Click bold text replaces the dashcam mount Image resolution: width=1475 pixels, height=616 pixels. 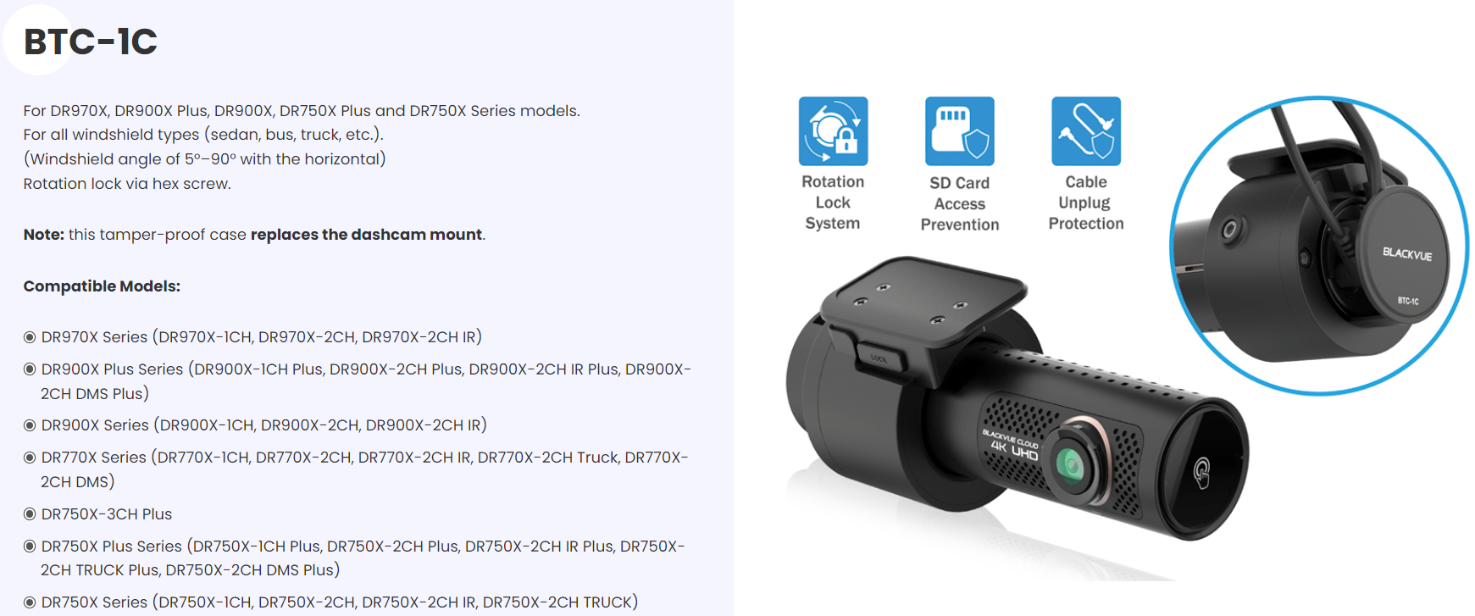[x=366, y=235]
